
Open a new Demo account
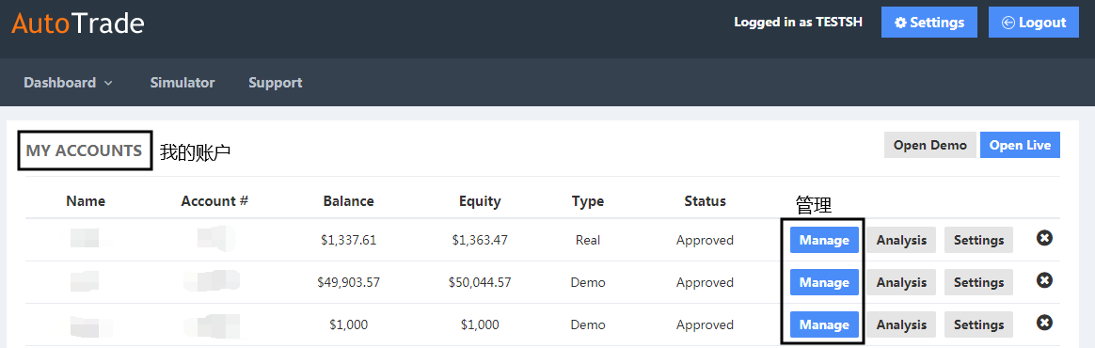(x=930, y=146)
